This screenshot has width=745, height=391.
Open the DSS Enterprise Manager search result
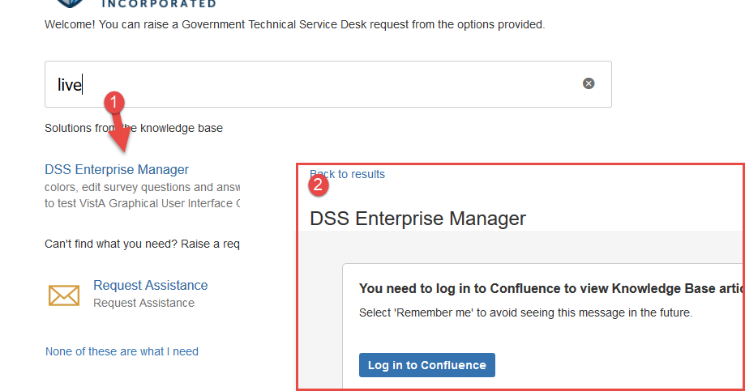117,169
